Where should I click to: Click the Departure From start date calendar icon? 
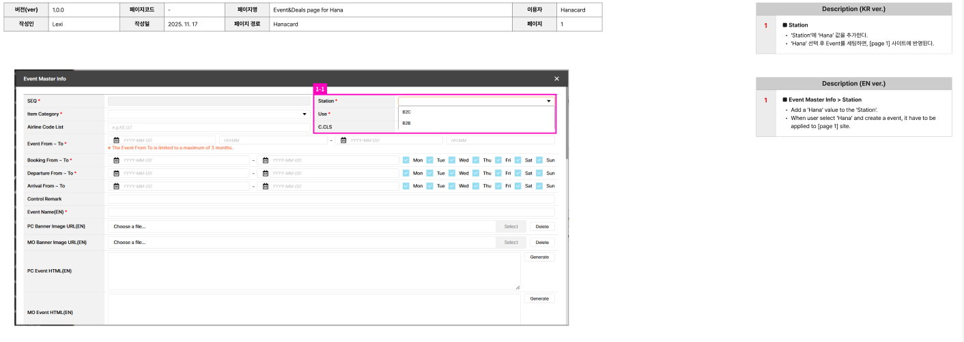tap(117, 173)
